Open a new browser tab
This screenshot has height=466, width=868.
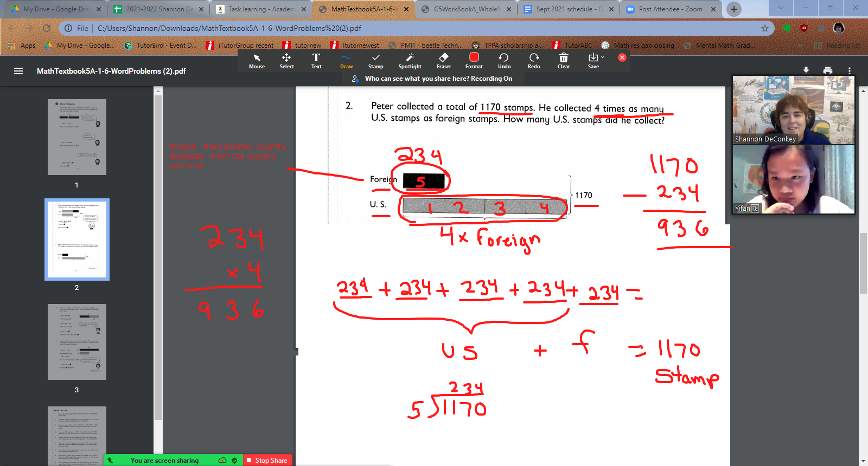click(734, 9)
